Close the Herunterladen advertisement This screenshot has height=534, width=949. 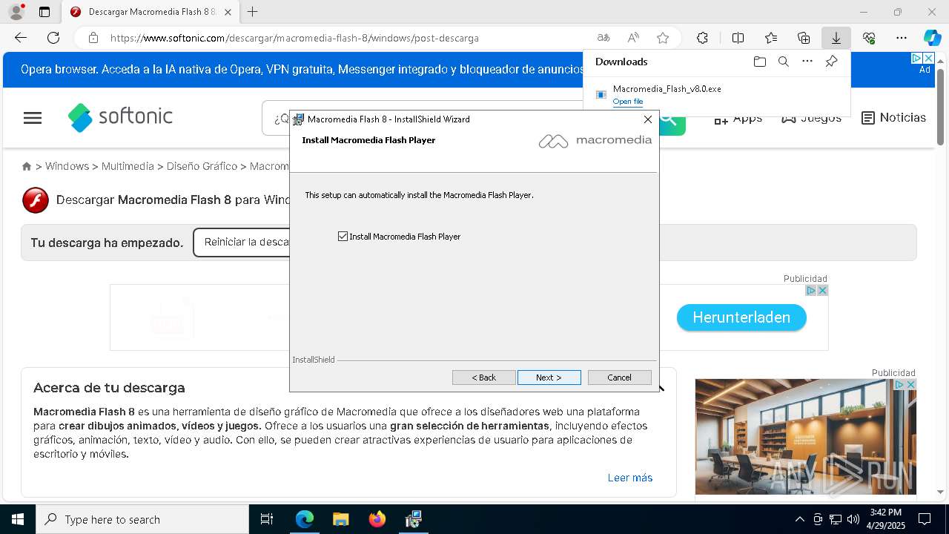[822, 291]
